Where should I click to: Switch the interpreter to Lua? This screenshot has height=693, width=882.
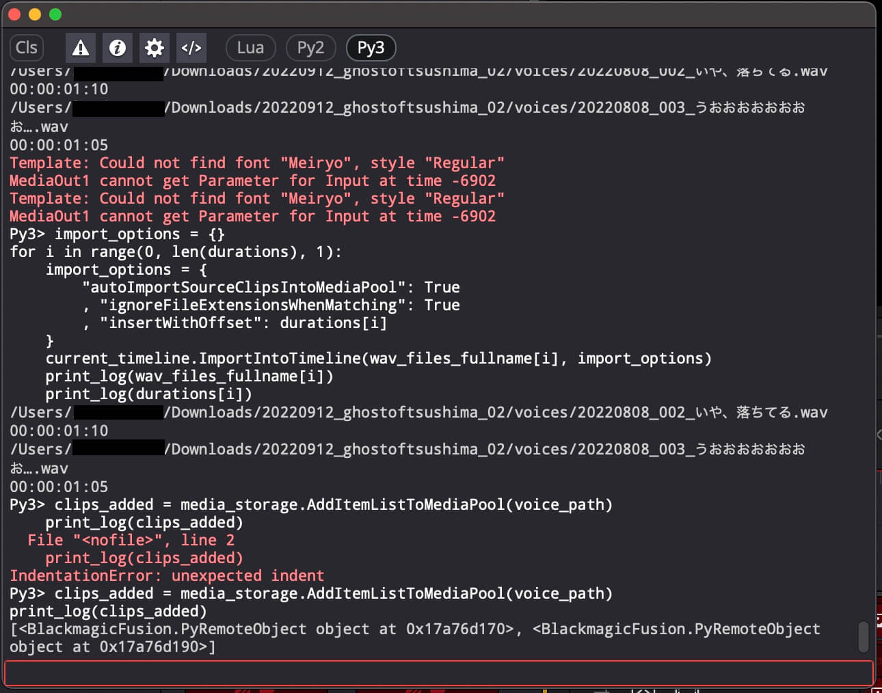pos(250,48)
